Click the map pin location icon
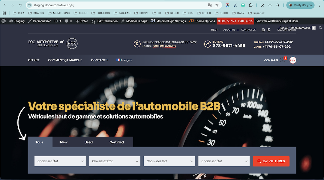 point(137,44)
